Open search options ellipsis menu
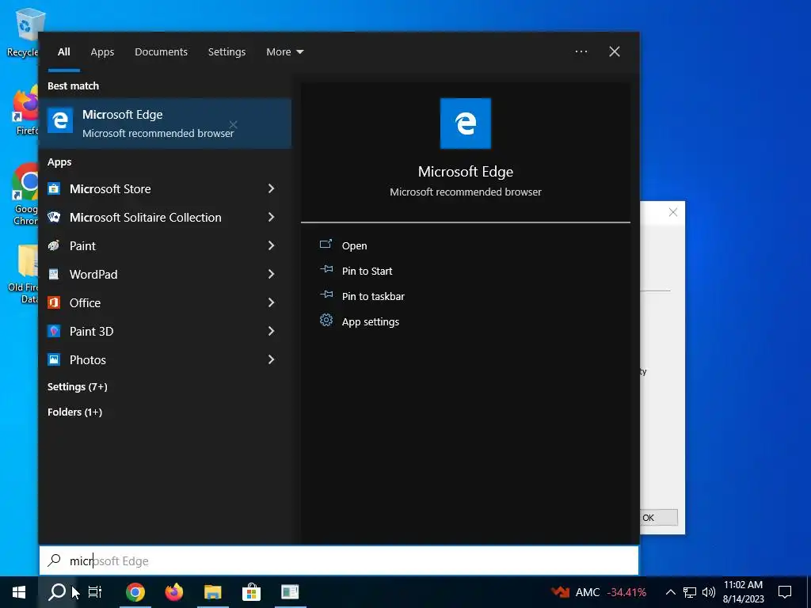The width and height of the screenshot is (811, 608). [x=581, y=51]
